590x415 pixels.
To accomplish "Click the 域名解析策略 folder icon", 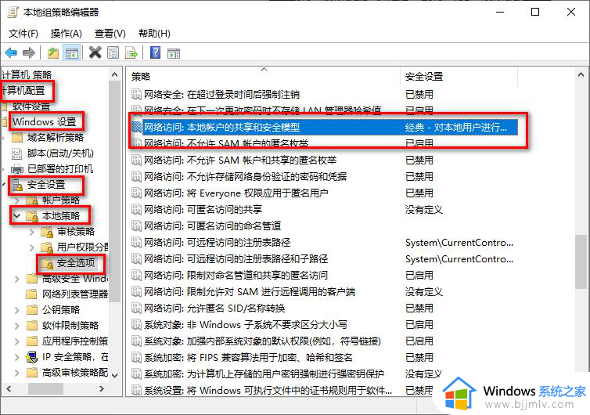I will (x=17, y=138).
